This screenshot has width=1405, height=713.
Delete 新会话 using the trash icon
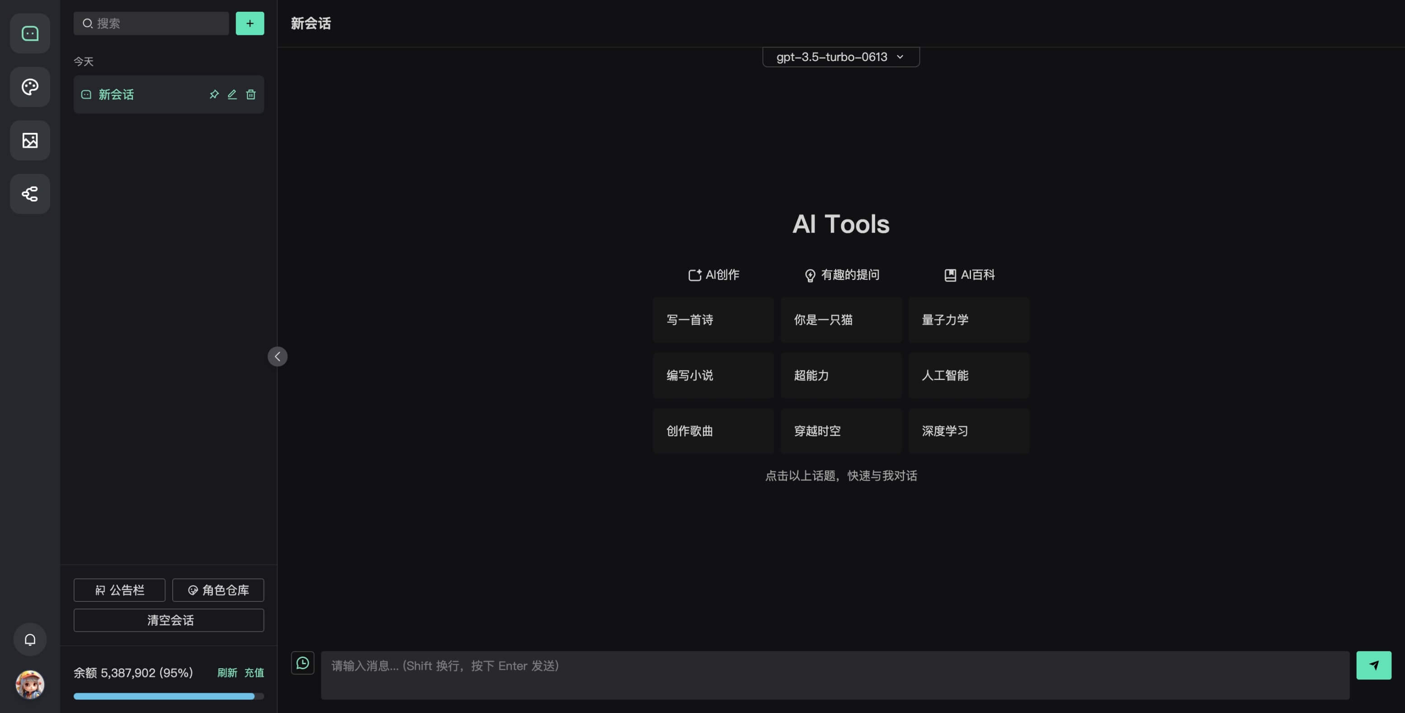coord(251,94)
